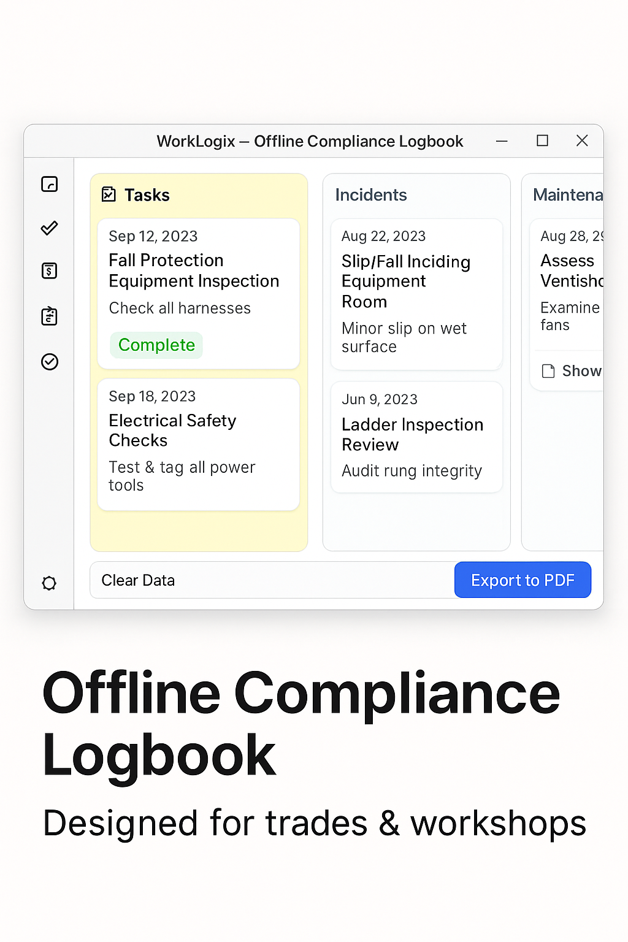Open the notes page sidebar icon
Screen dimensions: 628x942
(x=50, y=184)
